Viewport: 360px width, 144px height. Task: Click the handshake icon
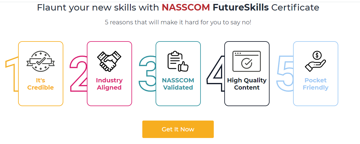(x=109, y=61)
